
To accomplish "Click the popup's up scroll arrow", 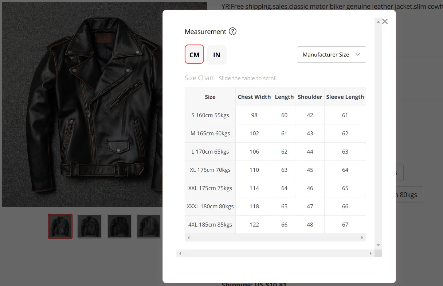I will 378,22.
